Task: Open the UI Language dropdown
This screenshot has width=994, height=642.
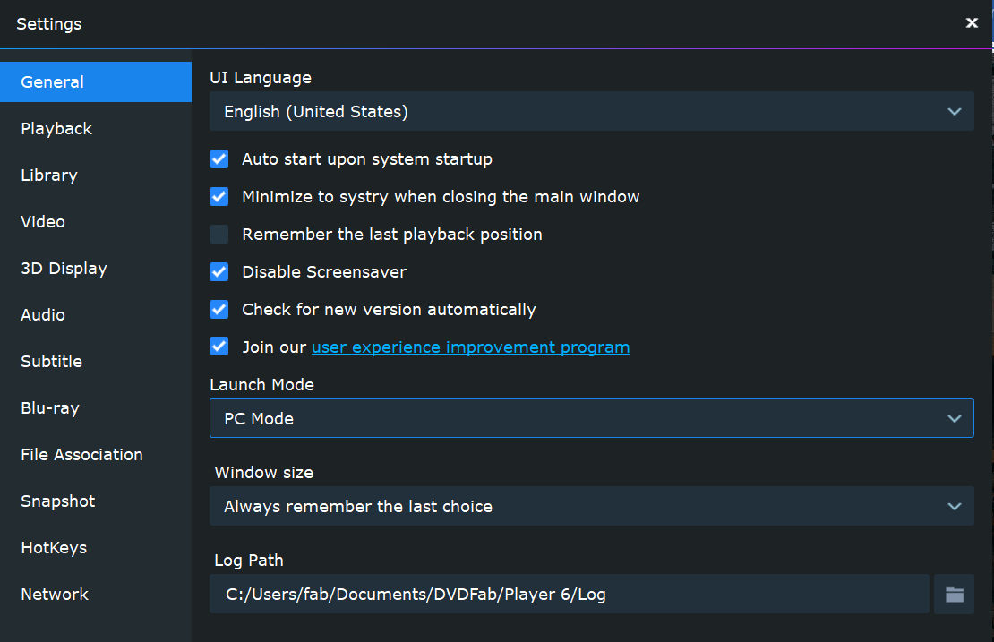Action: (591, 112)
